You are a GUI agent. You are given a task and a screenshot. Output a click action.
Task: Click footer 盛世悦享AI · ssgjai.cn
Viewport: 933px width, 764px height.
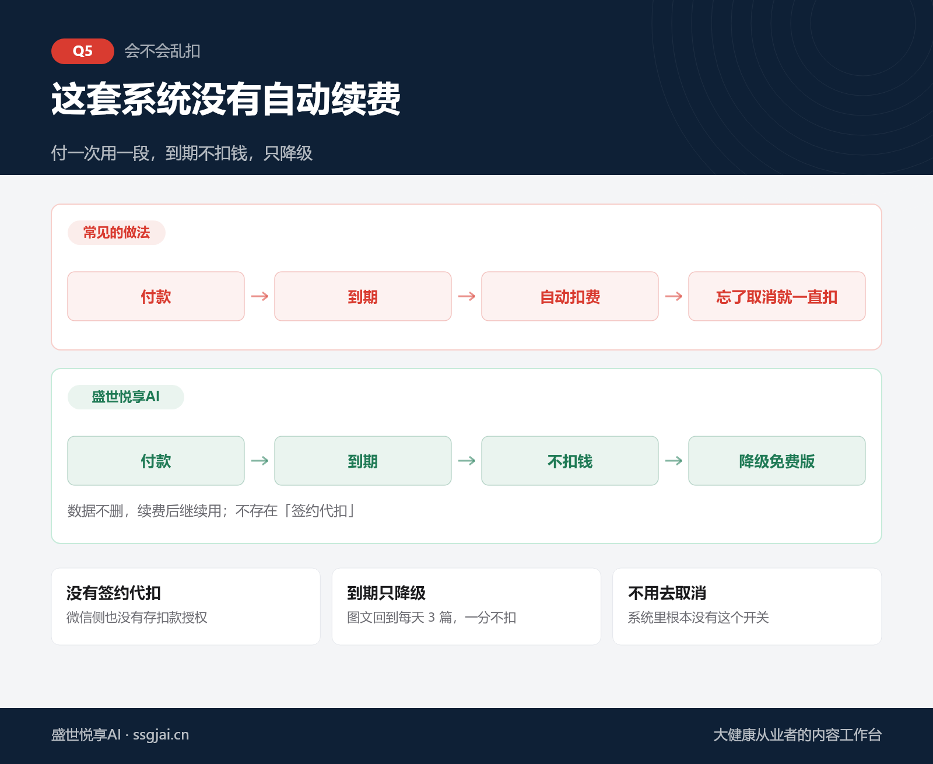tap(120, 735)
